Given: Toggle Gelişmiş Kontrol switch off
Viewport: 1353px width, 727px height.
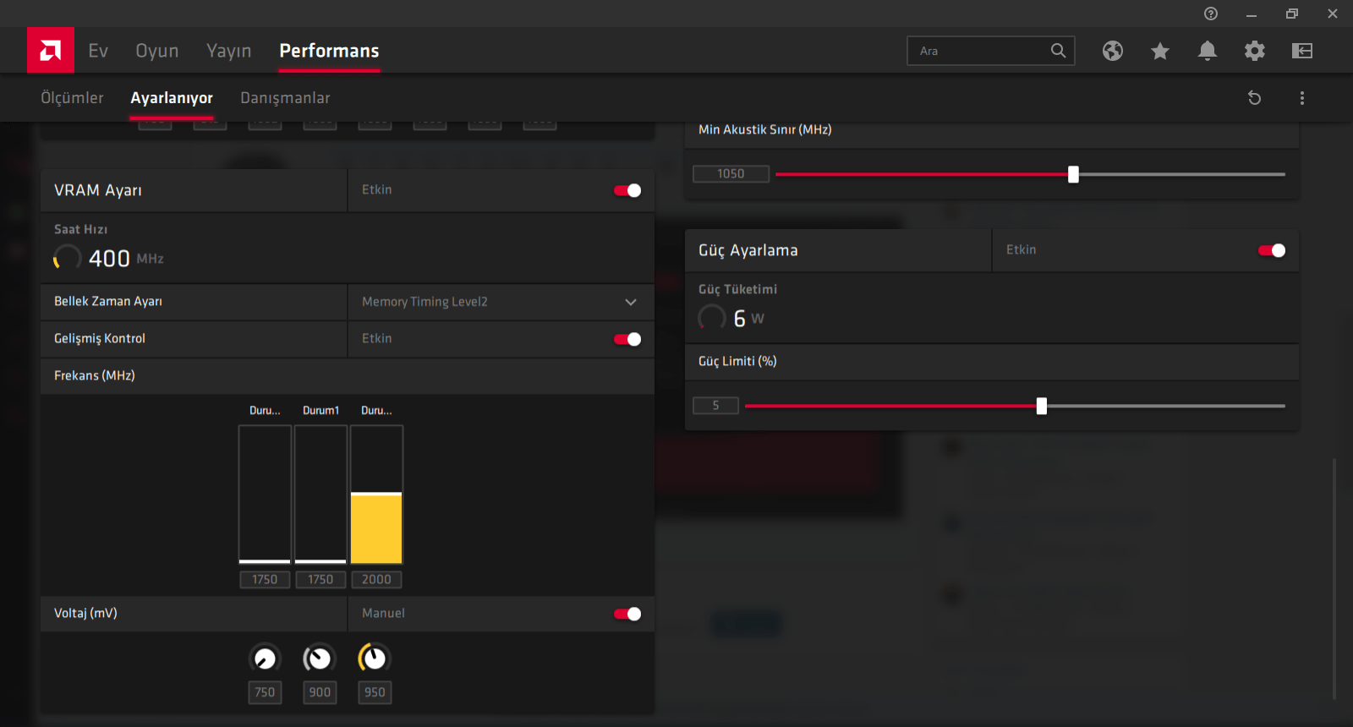Looking at the screenshot, I should click(627, 339).
